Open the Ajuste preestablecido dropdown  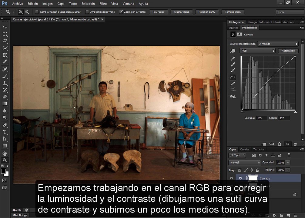[278, 44]
